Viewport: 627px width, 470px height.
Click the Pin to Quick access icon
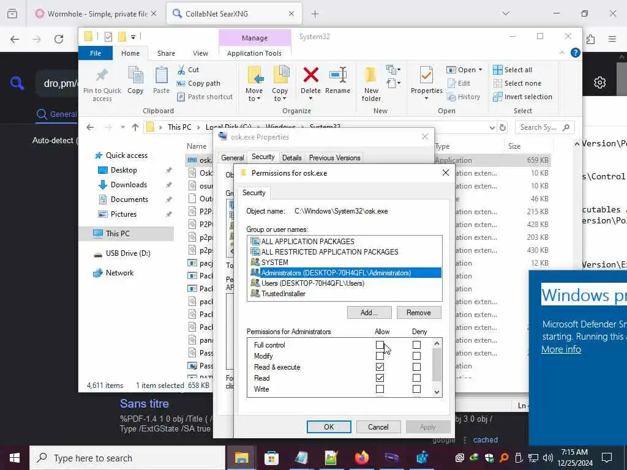pyautogui.click(x=102, y=76)
